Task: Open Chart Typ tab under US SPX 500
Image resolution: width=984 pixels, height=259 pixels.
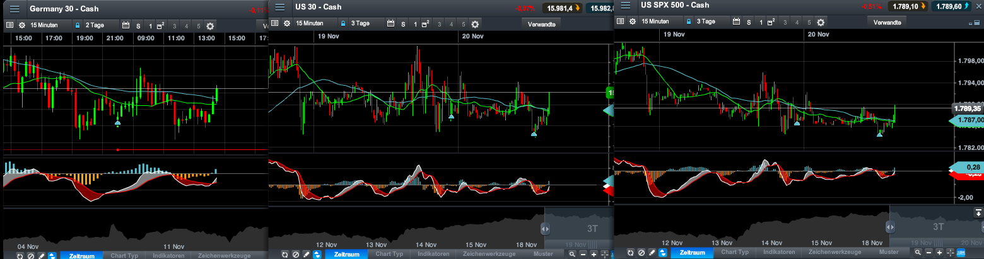Action: 735,253
